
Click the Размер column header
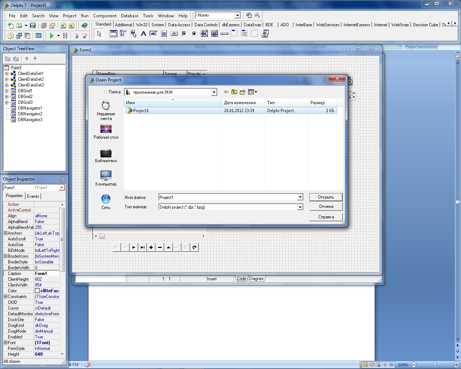322,103
